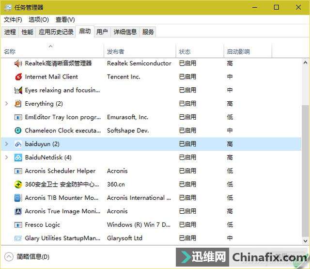This screenshot has height=269, width=310.
Task: Click the Everything (2) entry name
Action: 44,104
